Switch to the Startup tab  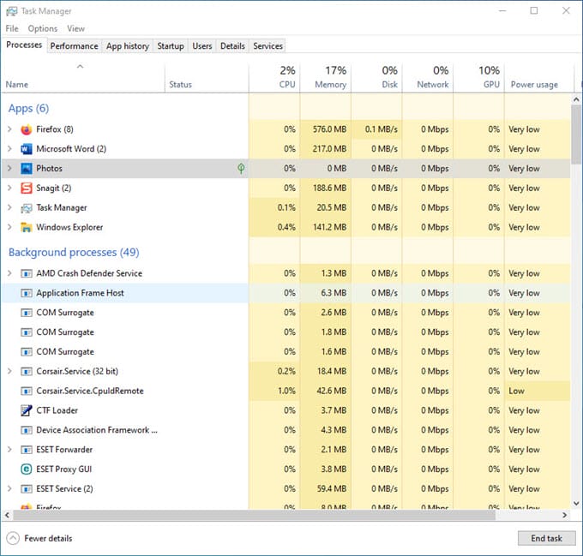[x=171, y=46]
